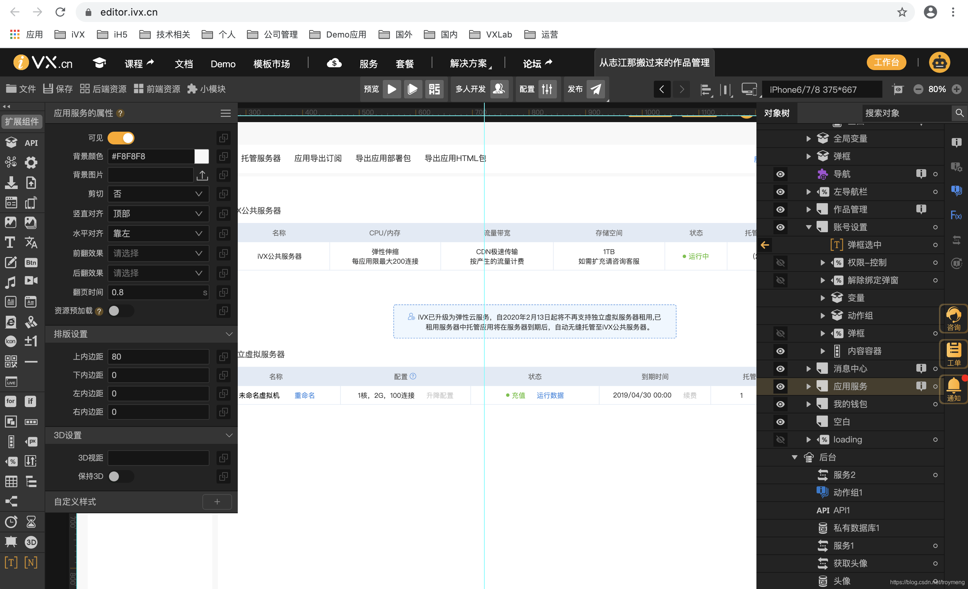The width and height of the screenshot is (968, 589).
Task: Click the 工作台 button
Action: 886,63
